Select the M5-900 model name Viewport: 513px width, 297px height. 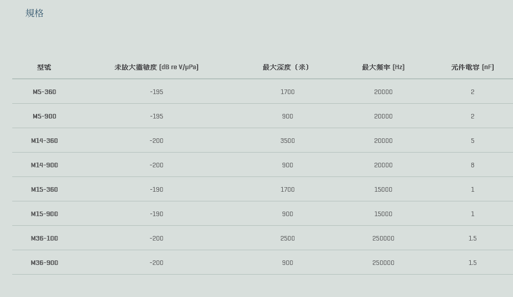(44, 116)
